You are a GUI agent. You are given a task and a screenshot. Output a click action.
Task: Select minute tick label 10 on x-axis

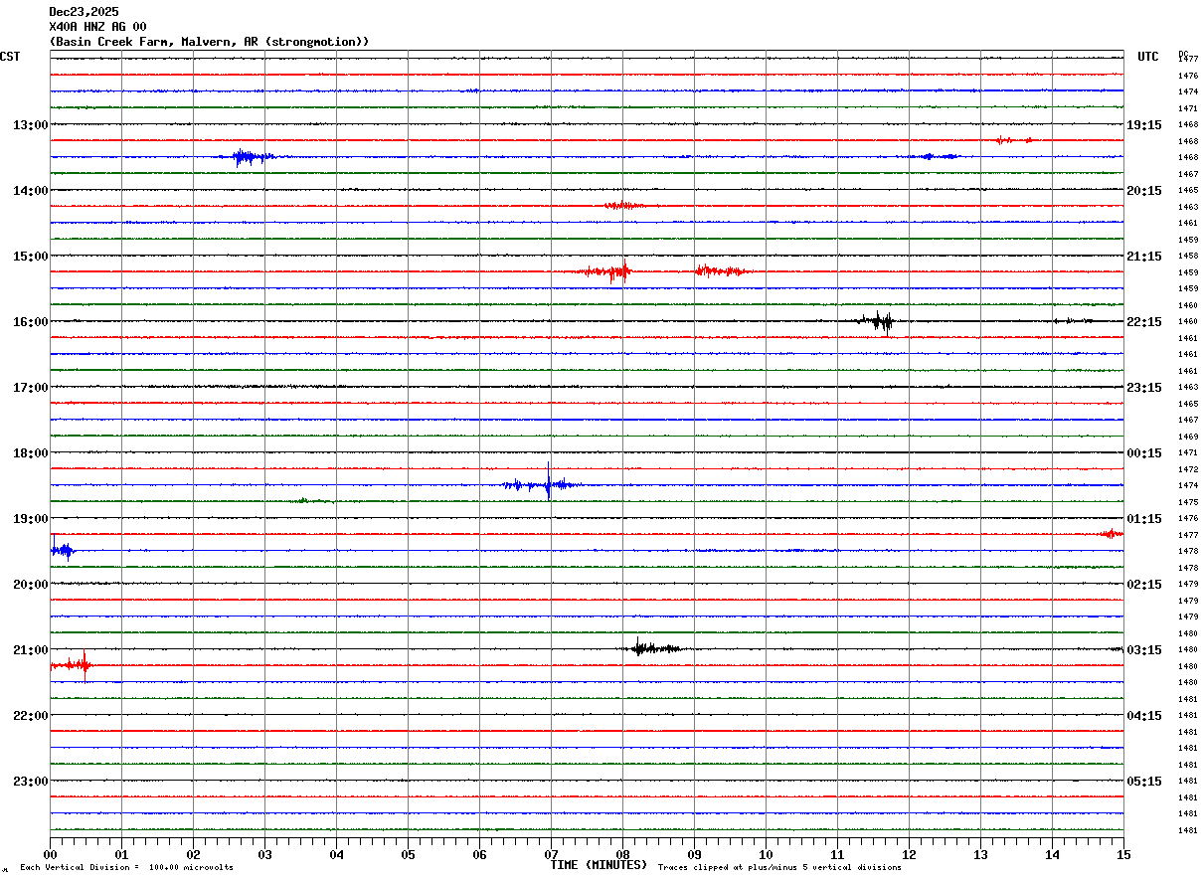click(766, 854)
